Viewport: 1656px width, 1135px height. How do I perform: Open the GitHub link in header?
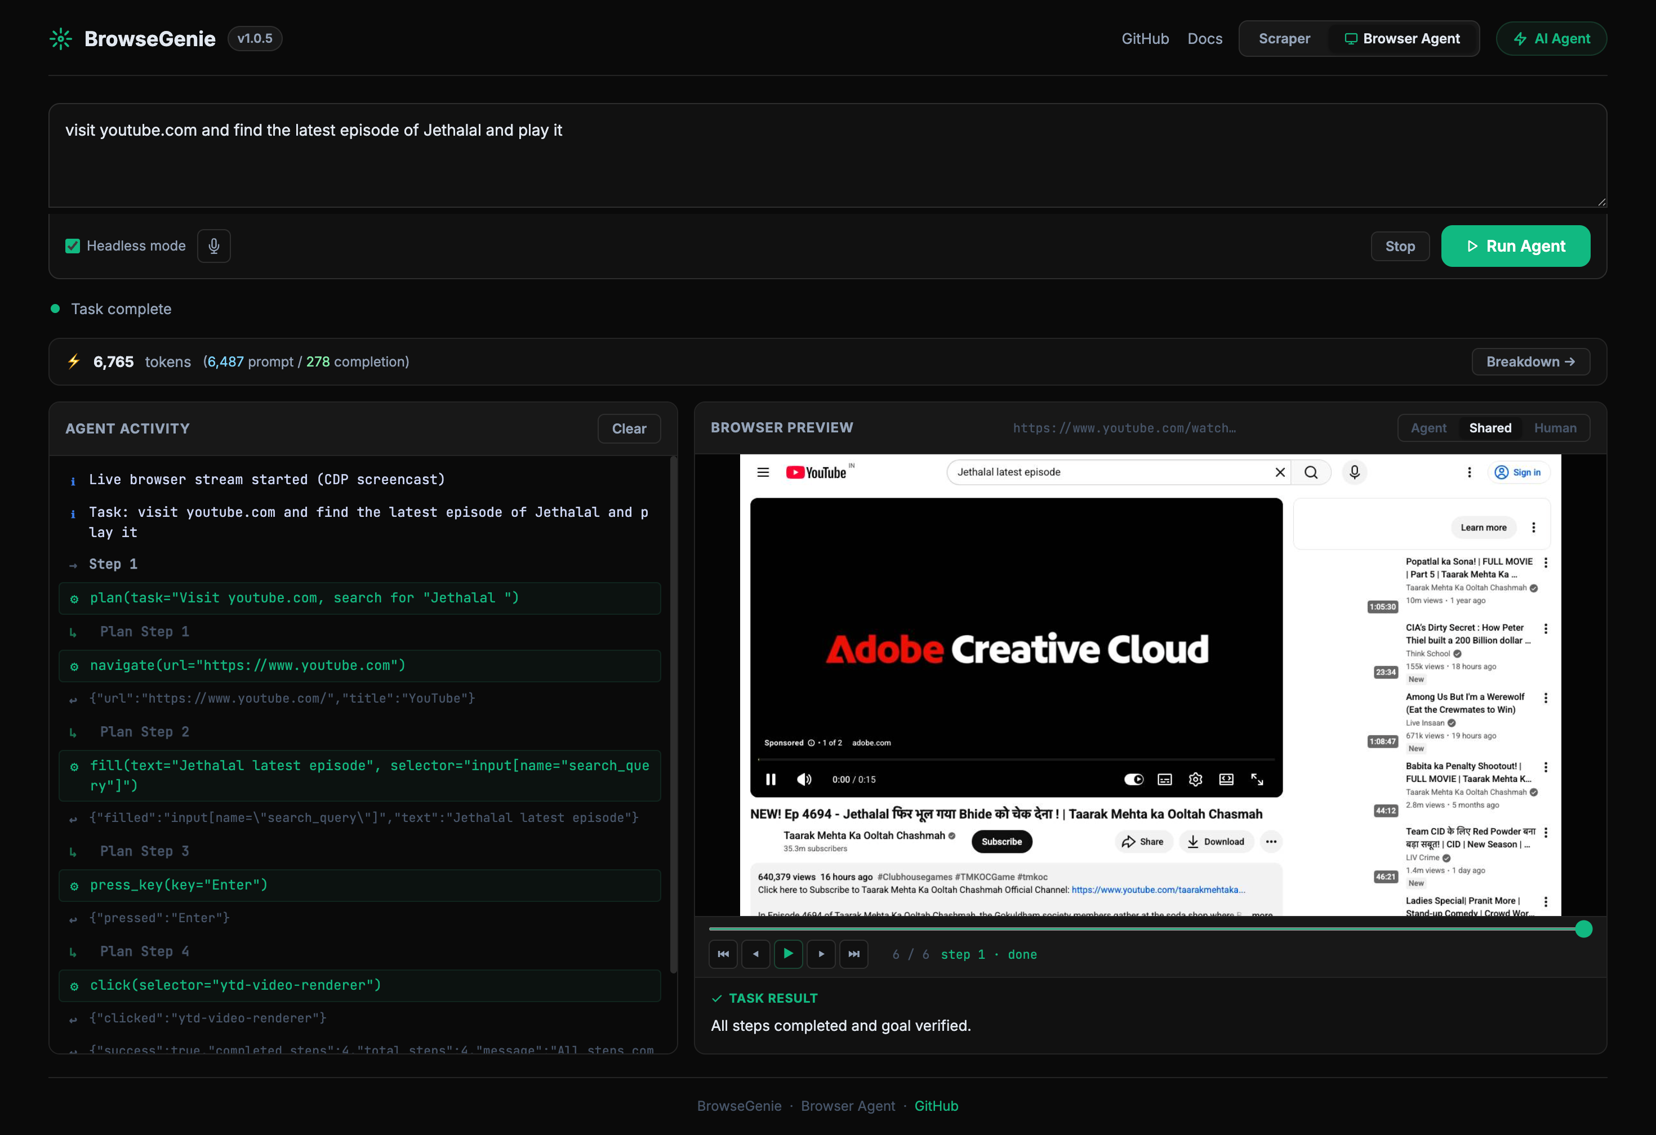point(1145,38)
